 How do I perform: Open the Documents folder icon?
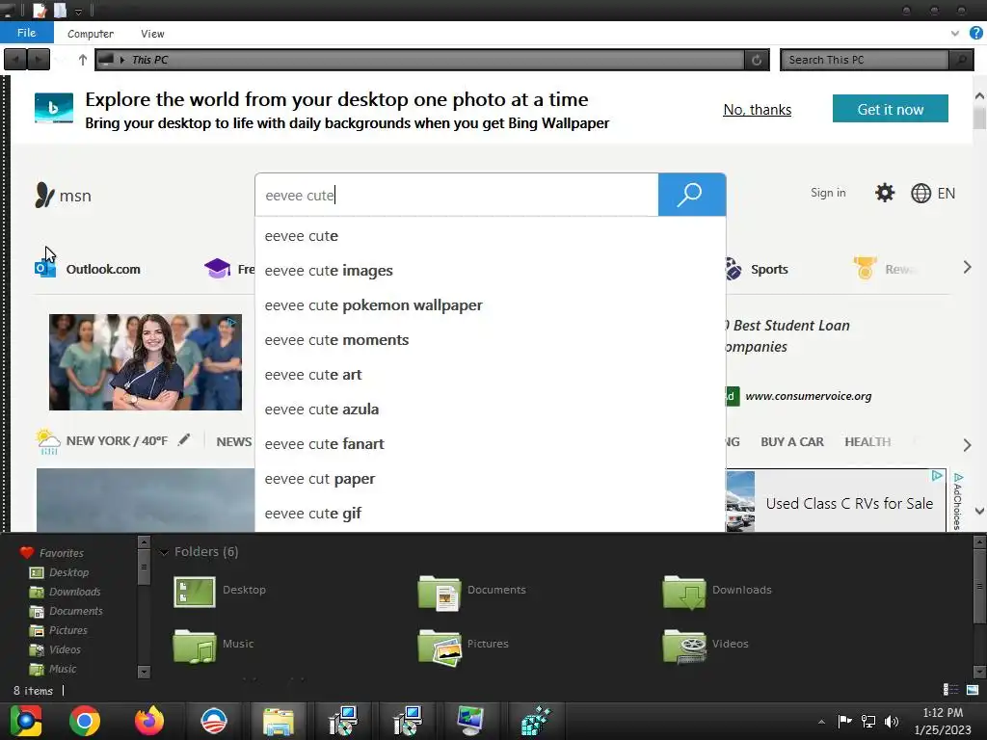pyautogui.click(x=439, y=593)
